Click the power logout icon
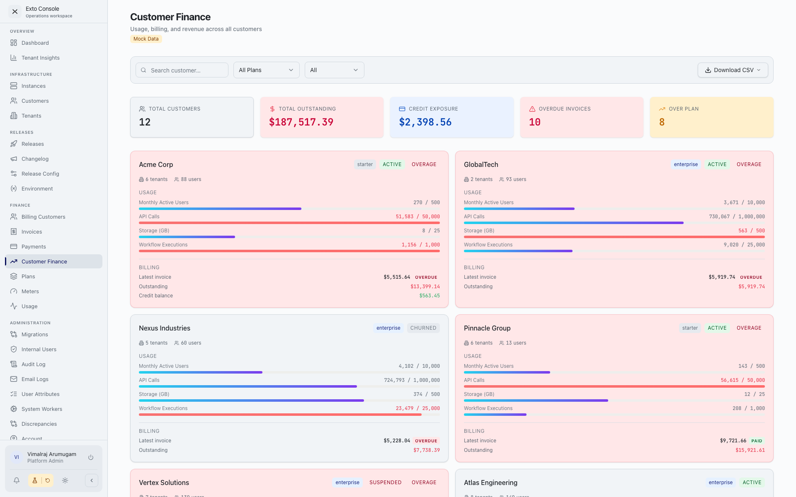The image size is (796, 497). point(91,457)
